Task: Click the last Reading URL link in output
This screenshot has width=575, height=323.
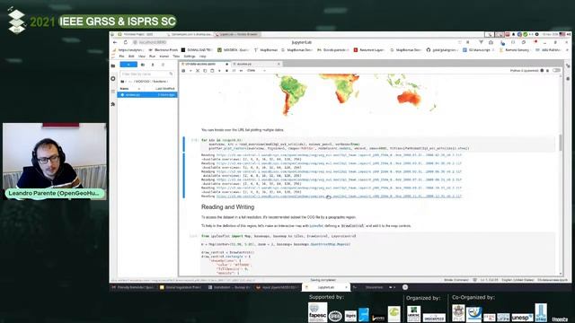Action: (x=339, y=196)
